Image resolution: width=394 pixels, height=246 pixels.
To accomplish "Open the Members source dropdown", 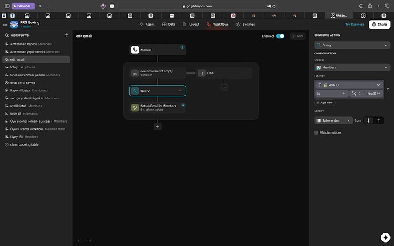I will click(352, 67).
